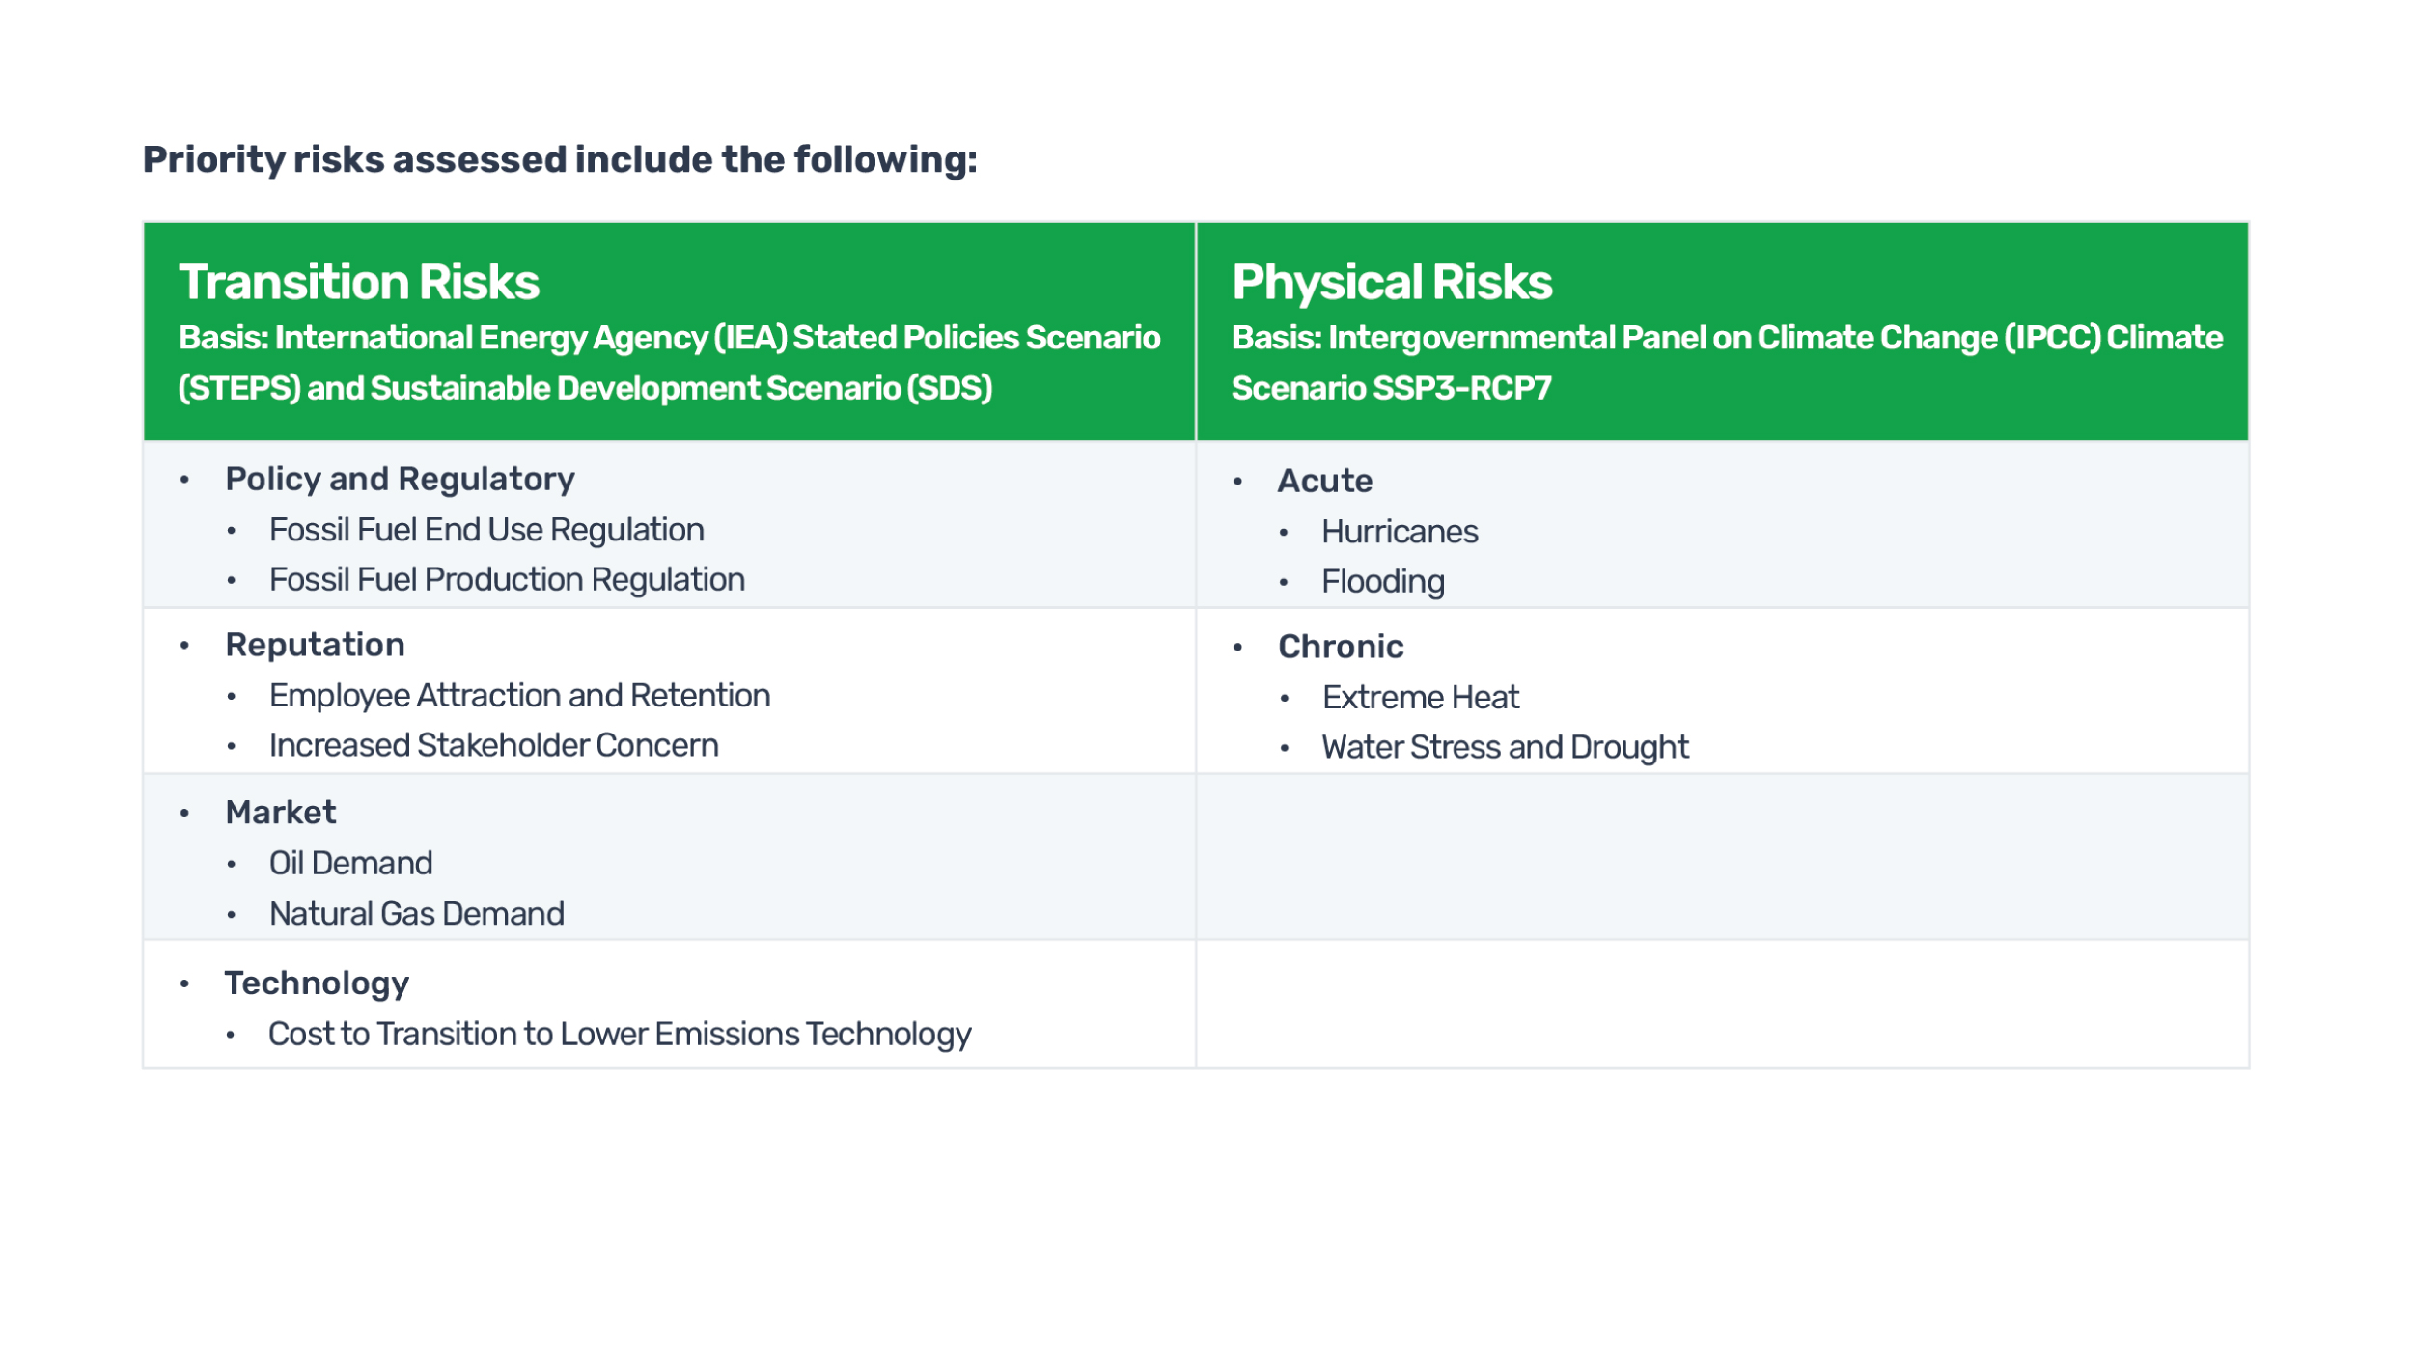Select the Reputation category
The width and height of the screenshot is (2413, 1357).
click(x=315, y=645)
